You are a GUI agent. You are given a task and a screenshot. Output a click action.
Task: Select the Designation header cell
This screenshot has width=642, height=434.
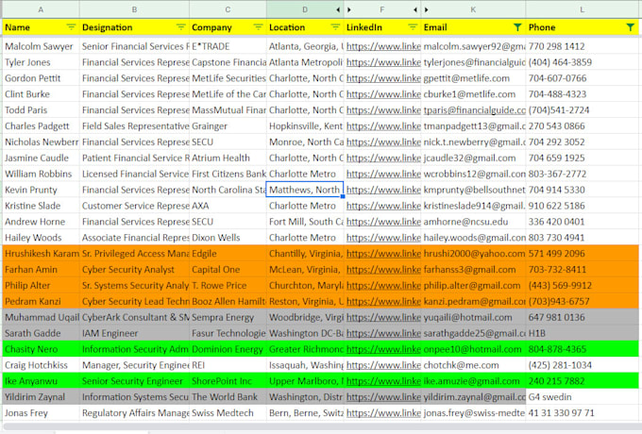pyautogui.click(x=134, y=27)
